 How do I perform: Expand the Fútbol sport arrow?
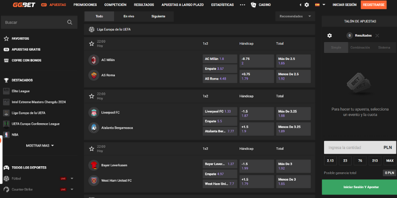72,179
